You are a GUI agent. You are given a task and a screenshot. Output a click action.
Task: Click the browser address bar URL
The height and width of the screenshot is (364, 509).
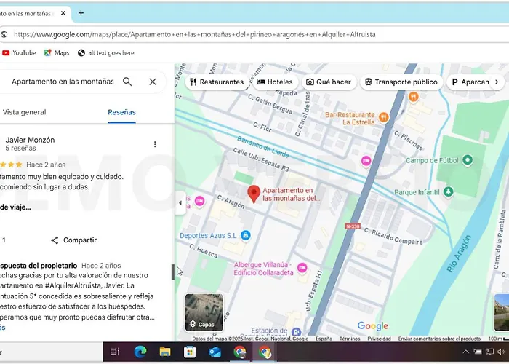(195, 34)
